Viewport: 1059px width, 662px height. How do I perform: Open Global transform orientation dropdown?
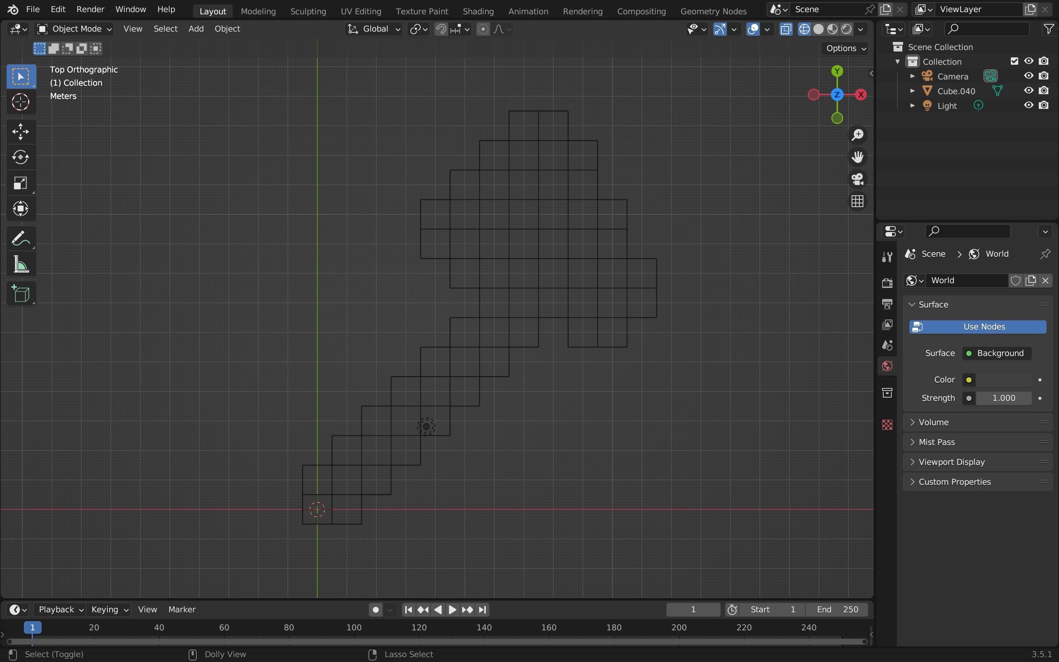(373, 29)
